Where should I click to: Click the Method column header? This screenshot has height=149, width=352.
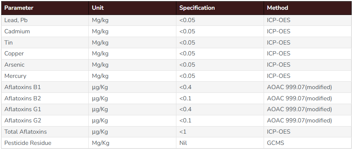307,8
